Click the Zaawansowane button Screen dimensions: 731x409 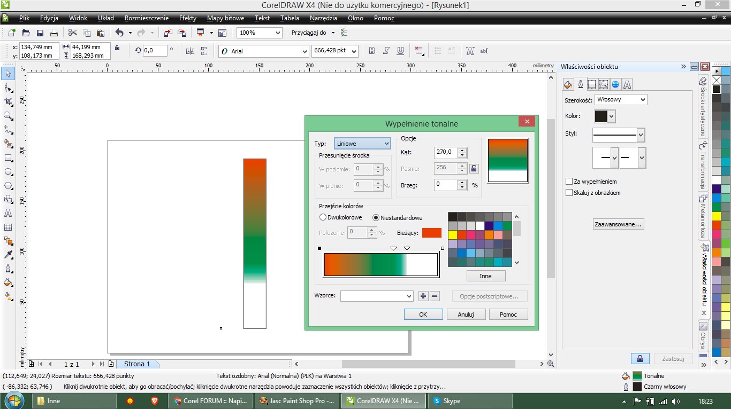(618, 224)
